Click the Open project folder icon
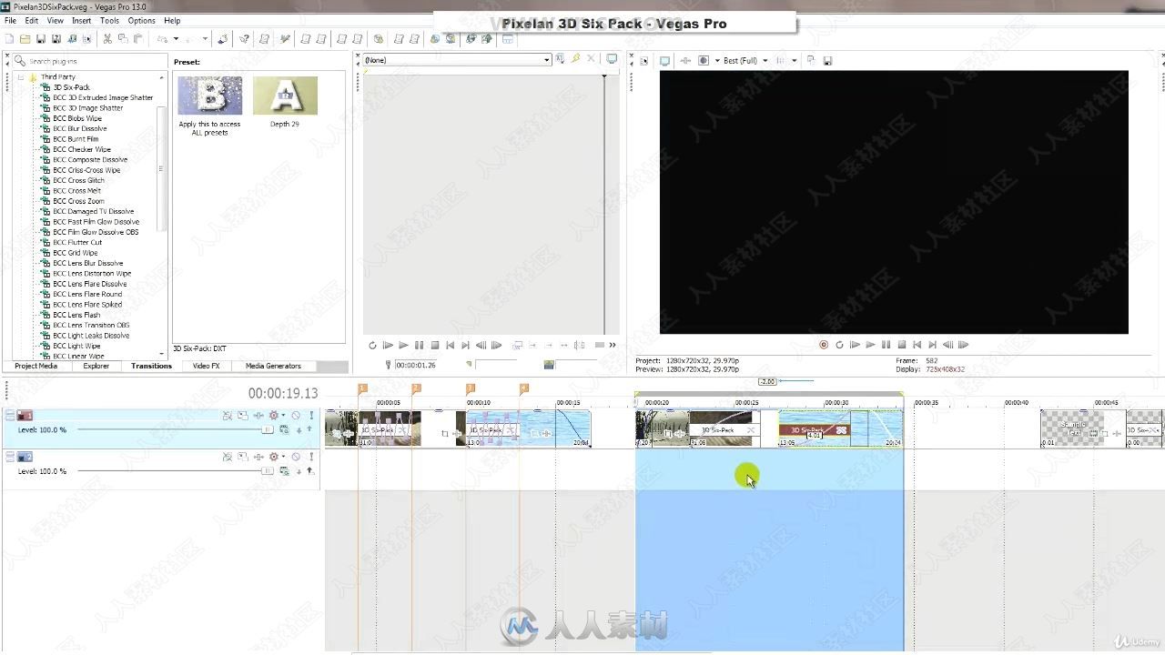This screenshot has width=1165, height=655. point(25,39)
